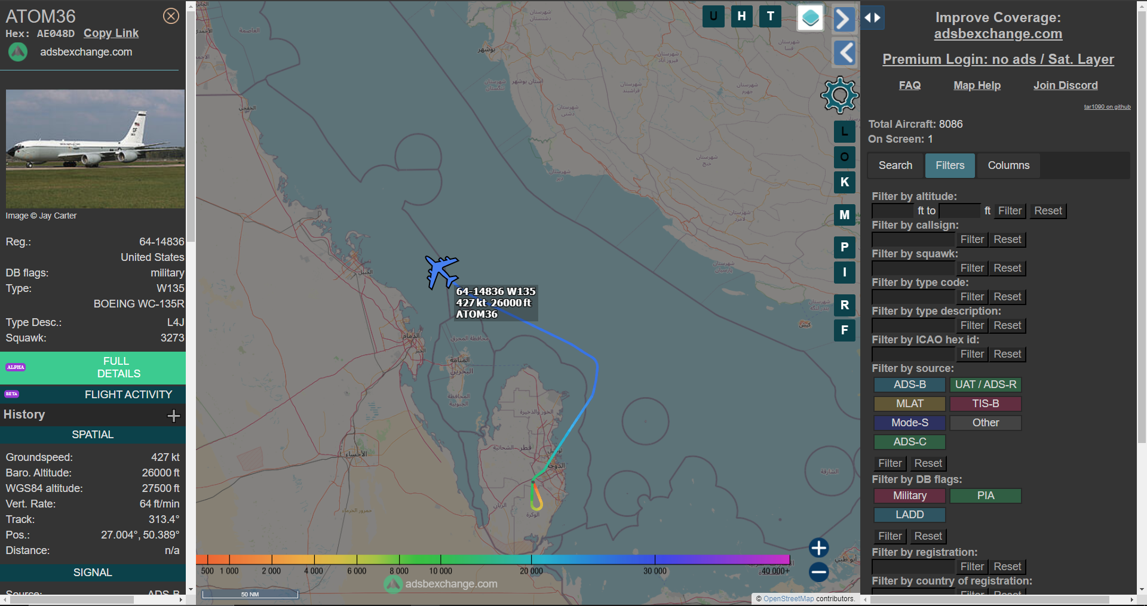Click the WC-135R aircraft photo thumbnail

coord(96,149)
